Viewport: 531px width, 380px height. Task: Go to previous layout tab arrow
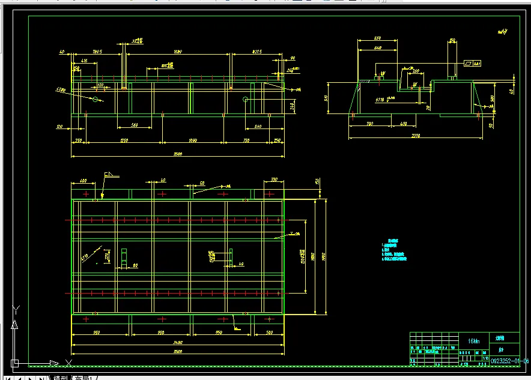click(x=19, y=378)
